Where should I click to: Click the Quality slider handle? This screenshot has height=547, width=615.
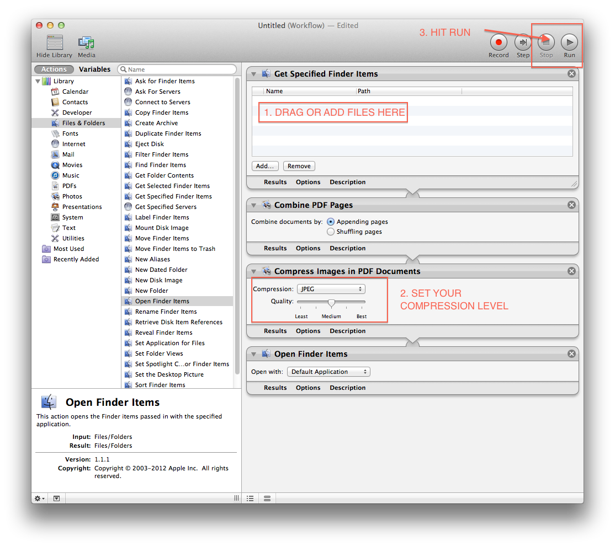click(331, 303)
